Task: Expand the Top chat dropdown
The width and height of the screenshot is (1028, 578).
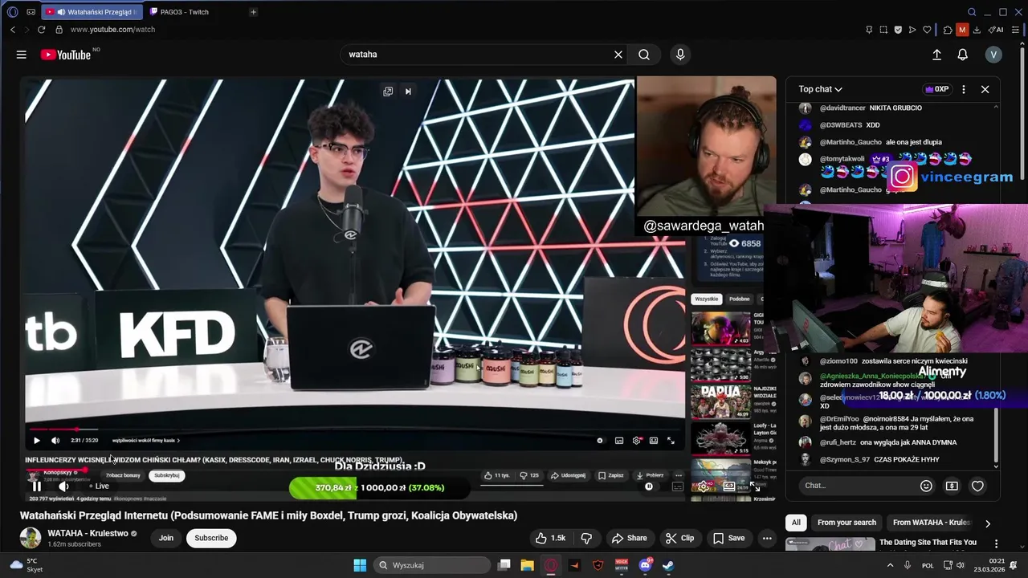Action: coord(820,89)
